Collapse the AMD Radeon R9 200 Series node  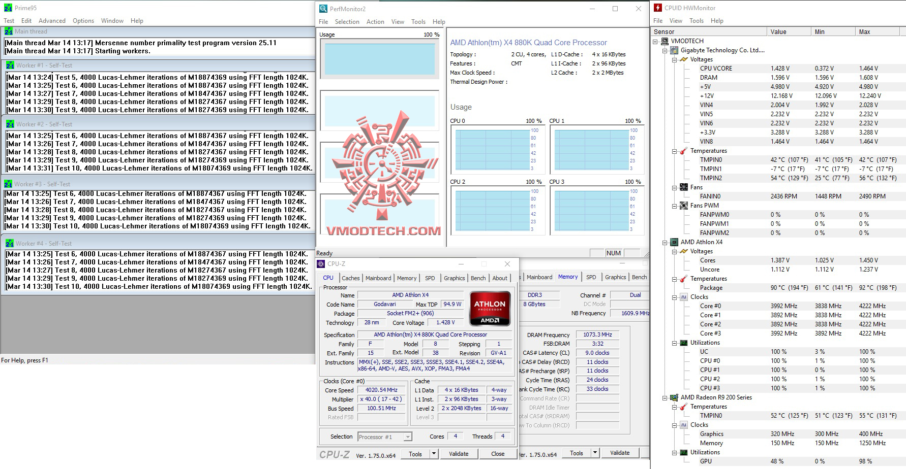coord(665,397)
